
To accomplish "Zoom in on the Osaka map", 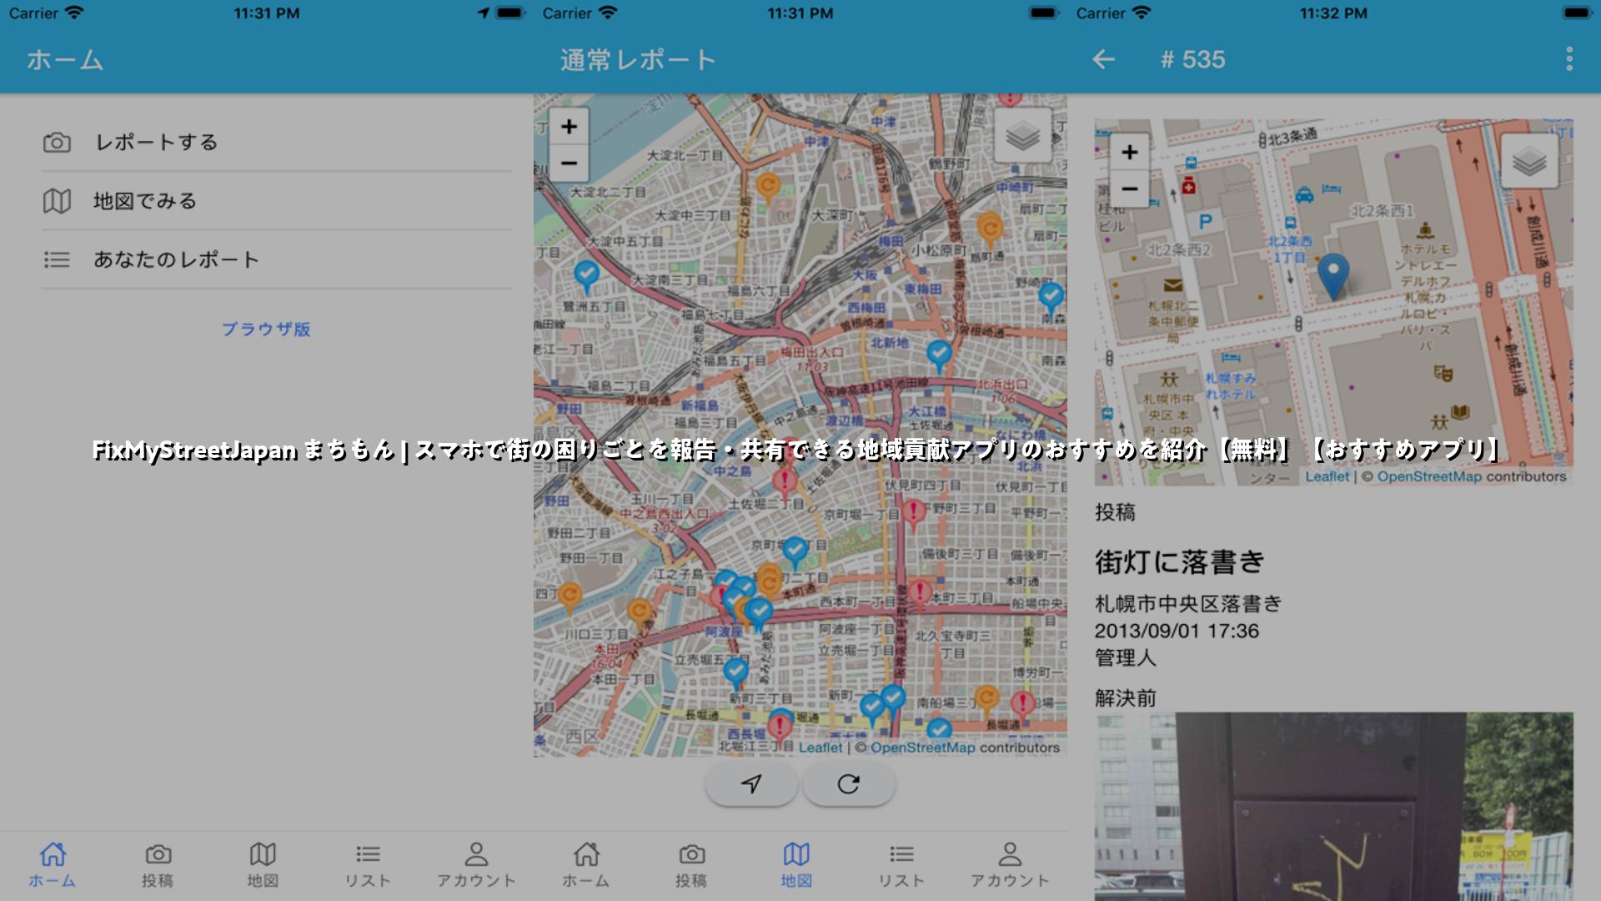I will (x=569, y=127).
